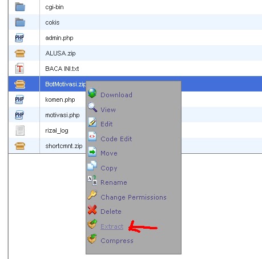Click the pencil Edit icon in context menu
Image resolution: width=262 pixels, height=259 pixels.
pyautogui.click(x=92, y=122)
